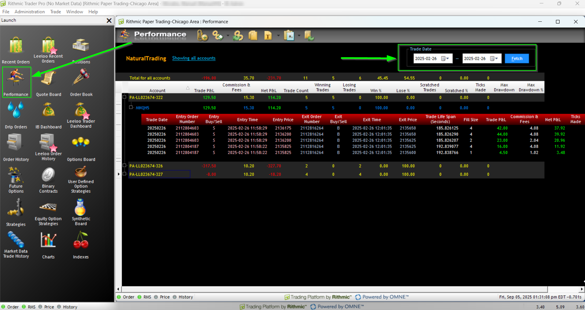Click the scroll left arrow at bottom

point(118,289)
